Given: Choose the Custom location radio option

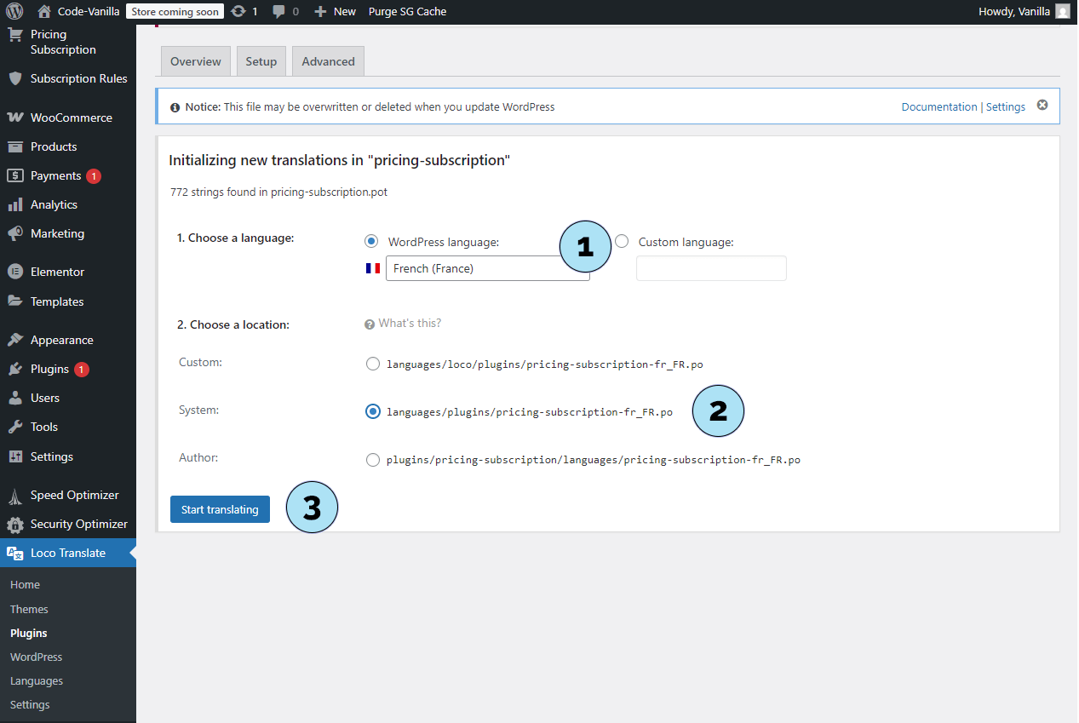Looking at the screenshot, I should pyautogui.click(x=372, y=364).
